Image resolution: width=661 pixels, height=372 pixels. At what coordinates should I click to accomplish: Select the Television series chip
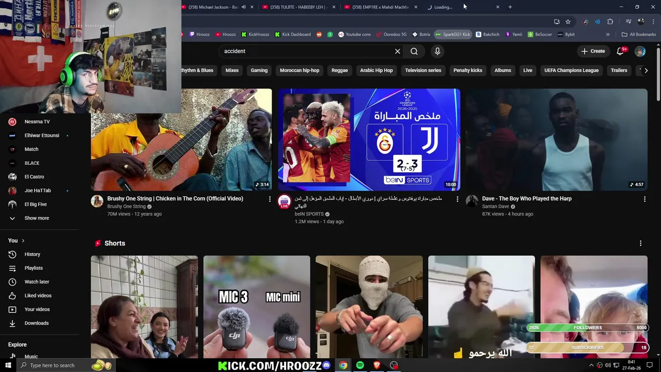point(423,70)
